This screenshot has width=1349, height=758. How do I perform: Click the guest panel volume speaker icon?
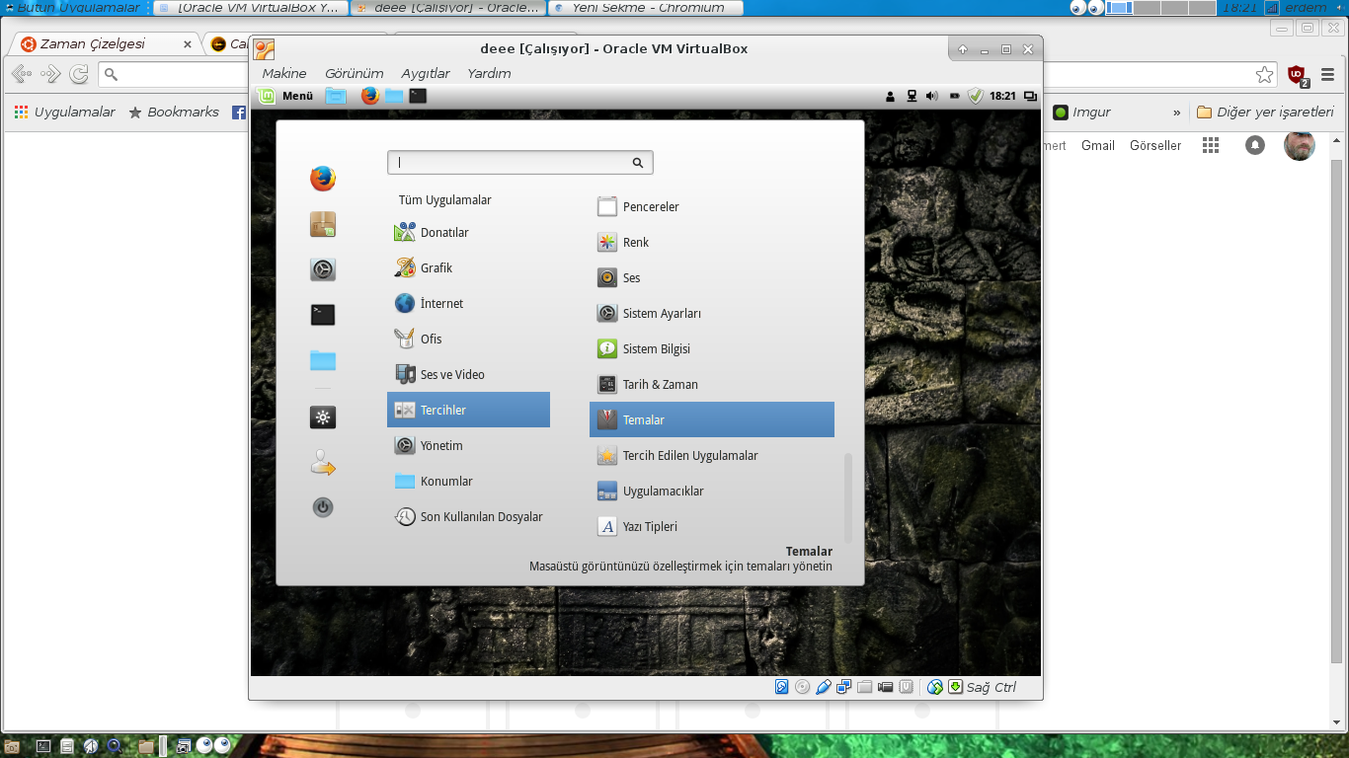[932, 96]
